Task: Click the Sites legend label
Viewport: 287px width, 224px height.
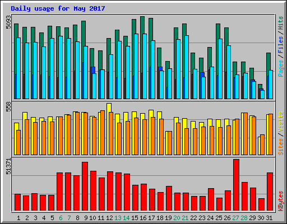Action: point(281,147)
